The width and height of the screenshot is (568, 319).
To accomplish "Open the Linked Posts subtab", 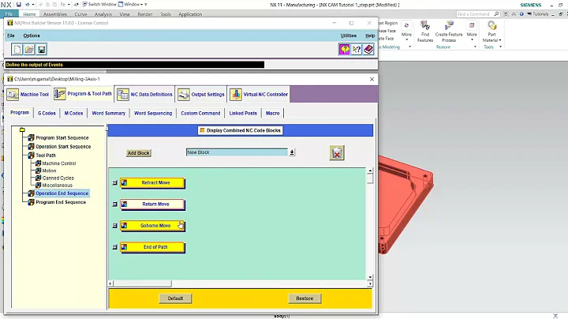I will pos(243,113).
